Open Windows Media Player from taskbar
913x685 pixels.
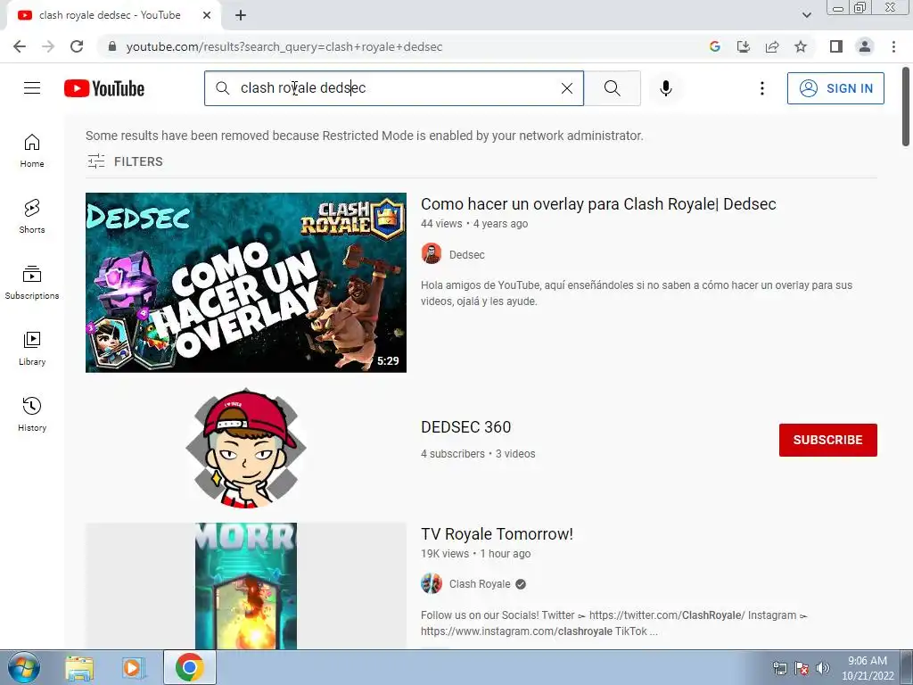pyautogui.click(x=134, y=668)
